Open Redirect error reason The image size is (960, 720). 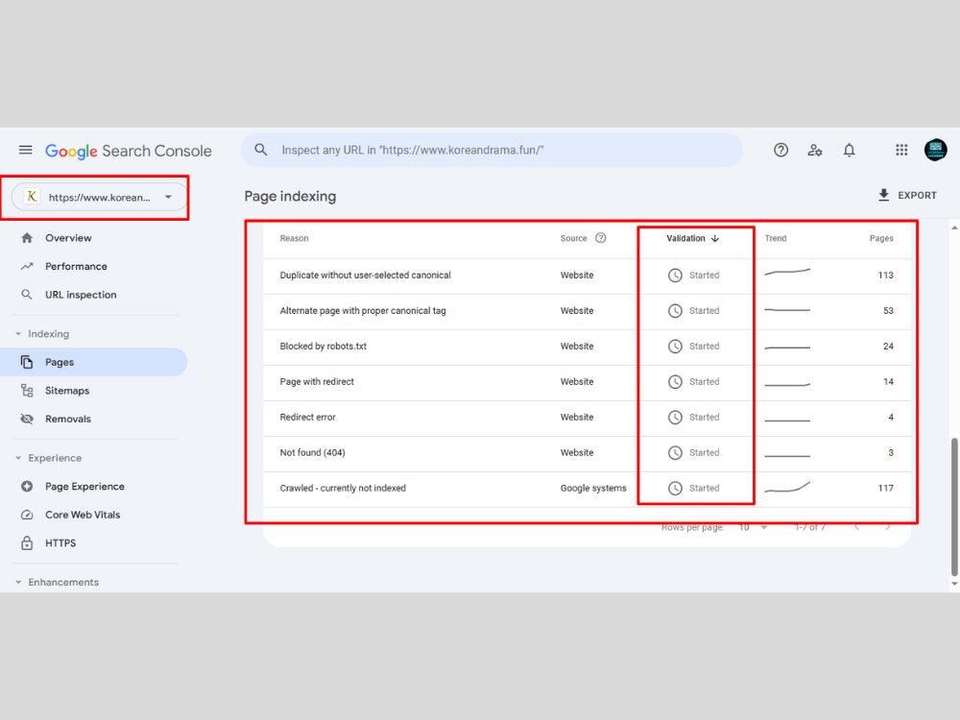click(x=307, y=417)
